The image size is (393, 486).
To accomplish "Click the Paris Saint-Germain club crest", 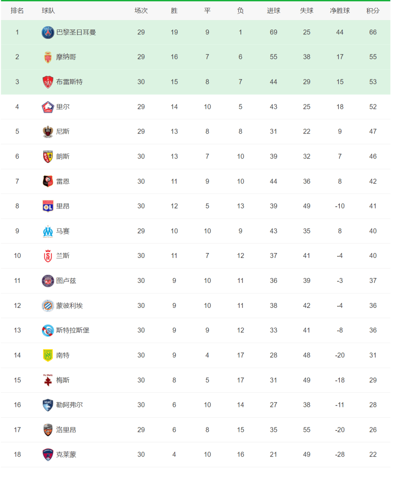I will pyautogui.click(x=48, y=32).
